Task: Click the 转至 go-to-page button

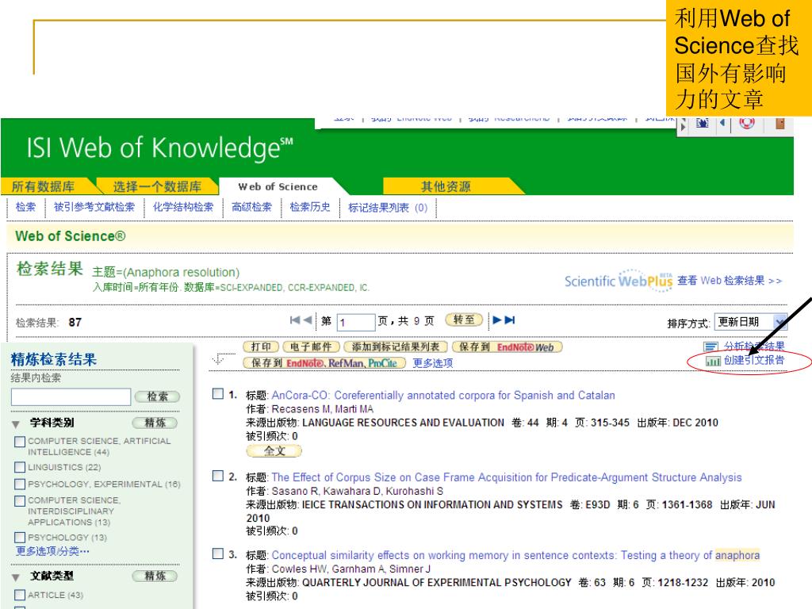Action: click(464, 320)
